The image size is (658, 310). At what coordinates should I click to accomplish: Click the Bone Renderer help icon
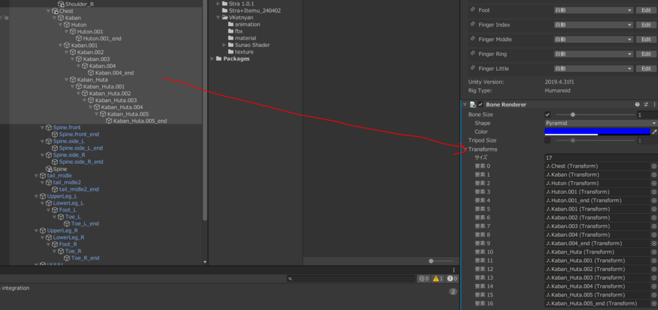[637, 104]
